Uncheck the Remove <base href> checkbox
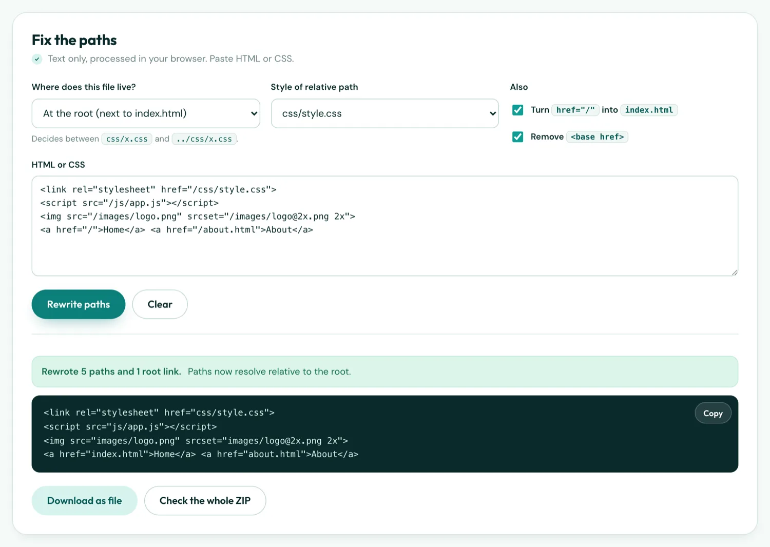Screen dimensions: 770x547 [x=517, y=137]
